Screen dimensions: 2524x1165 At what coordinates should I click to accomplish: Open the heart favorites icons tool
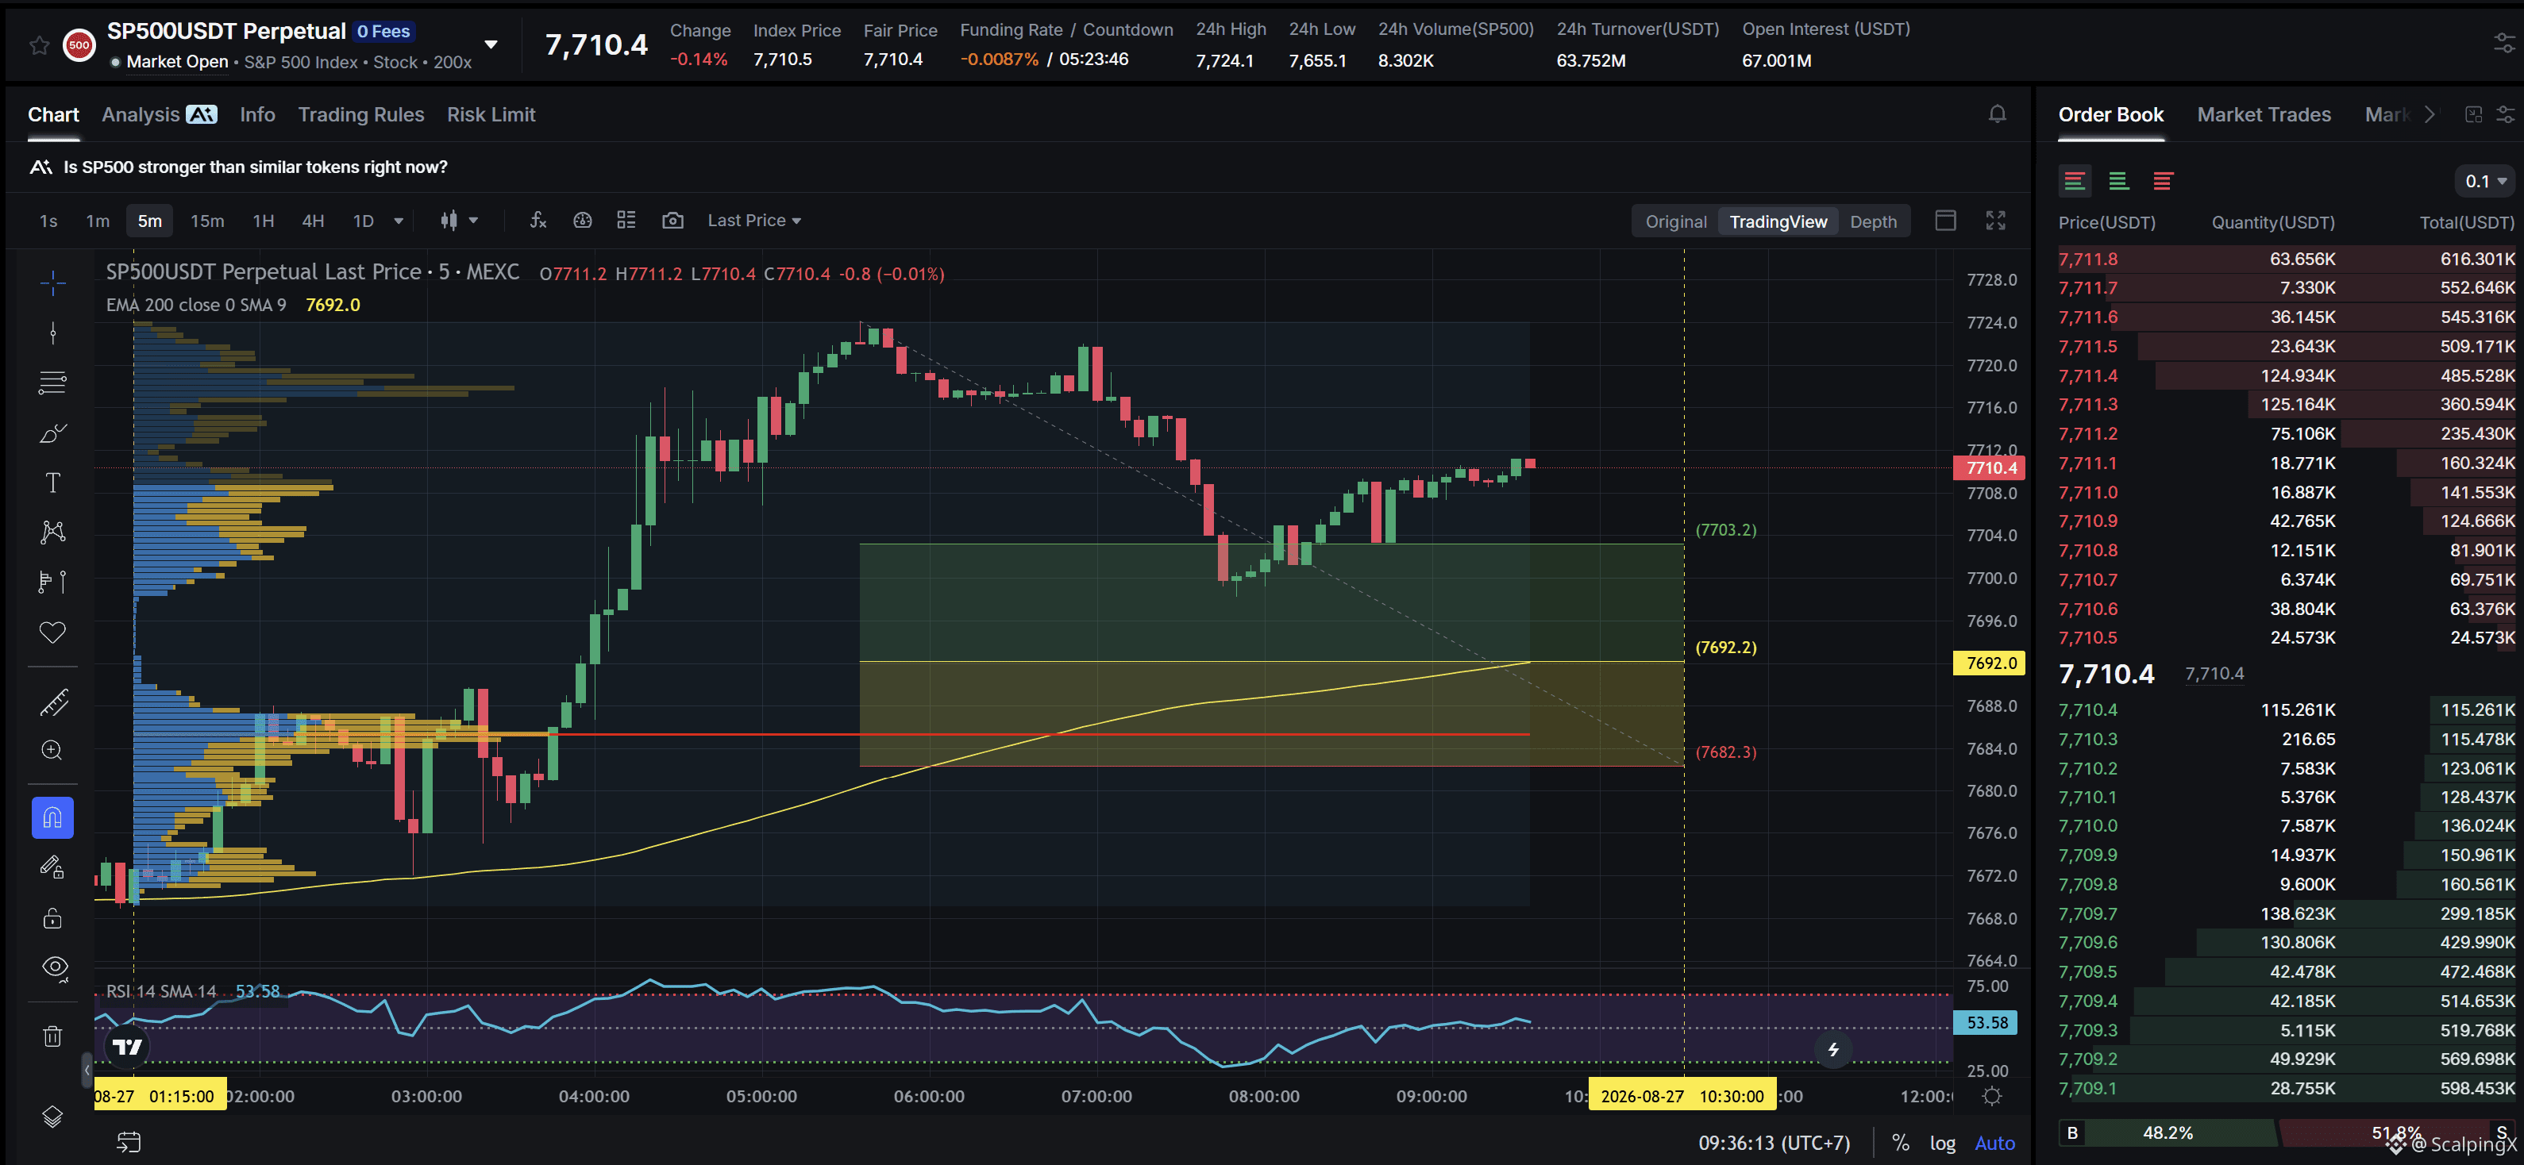click(x=53, y=632)
